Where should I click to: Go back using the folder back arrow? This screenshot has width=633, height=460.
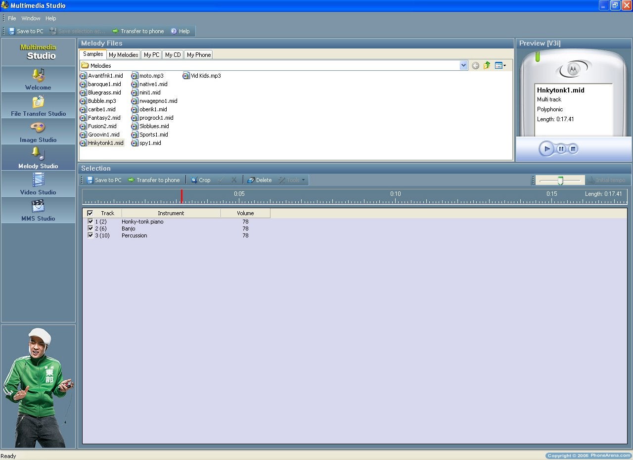coord(475,65)
